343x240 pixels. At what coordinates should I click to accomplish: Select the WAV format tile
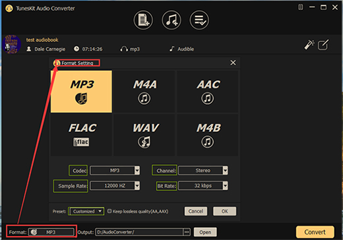[x=144, y=135]
